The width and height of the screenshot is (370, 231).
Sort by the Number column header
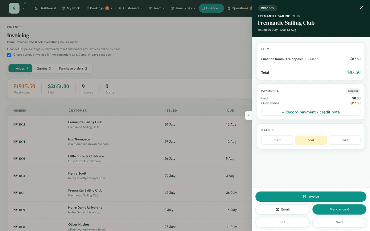click(x=19, y=111)
